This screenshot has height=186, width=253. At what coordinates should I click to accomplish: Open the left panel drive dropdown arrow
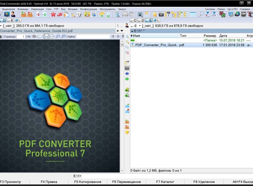tap(1, 26)
